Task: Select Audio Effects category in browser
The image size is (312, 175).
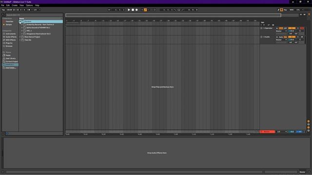Action: tap(11, 37)
